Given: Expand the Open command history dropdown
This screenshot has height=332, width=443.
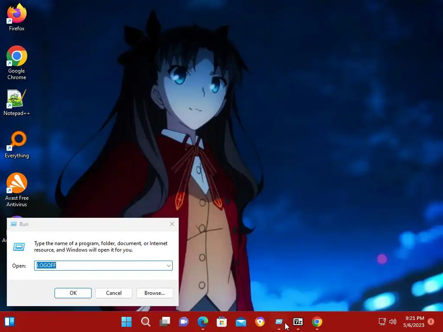Looking at the screenshot, I should pos(168,266).
